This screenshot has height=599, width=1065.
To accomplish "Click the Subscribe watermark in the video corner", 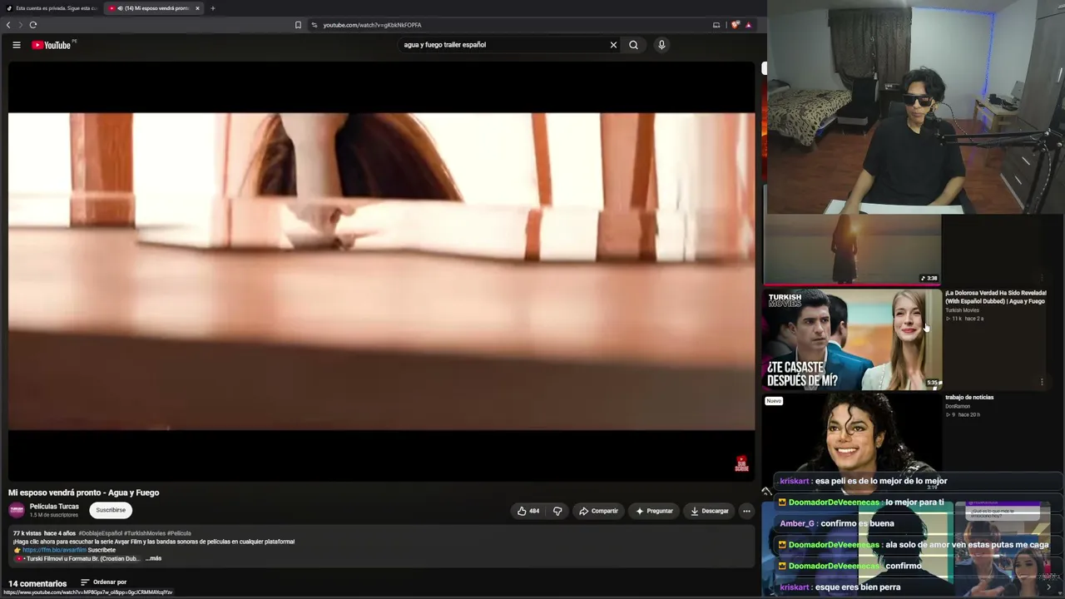I will (x=741, y=464).
